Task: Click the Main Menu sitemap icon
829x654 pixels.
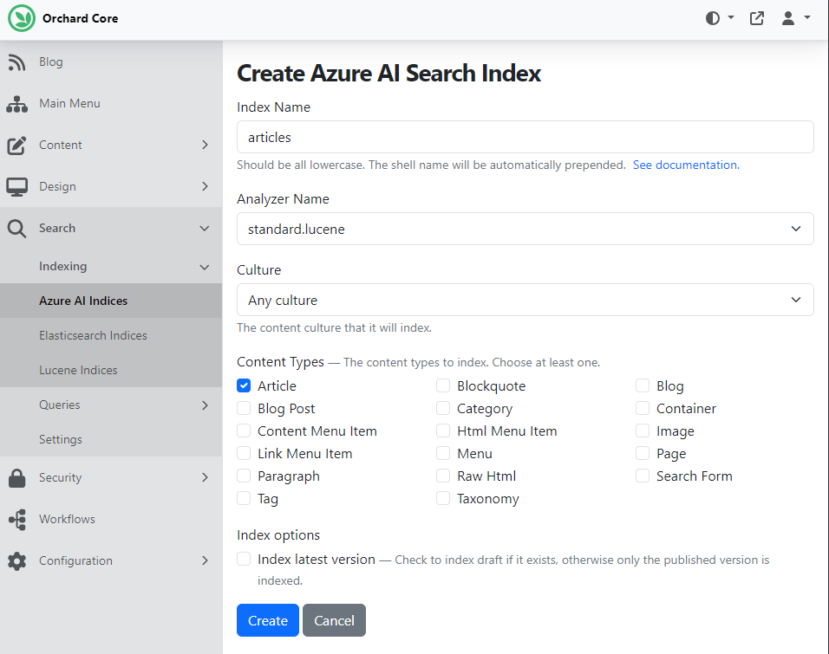Action: pos(17,104)
